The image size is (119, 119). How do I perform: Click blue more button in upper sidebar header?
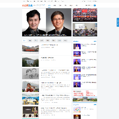(95, 41)
